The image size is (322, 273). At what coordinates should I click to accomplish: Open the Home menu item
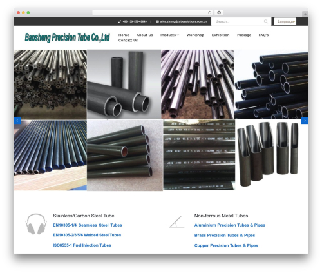pos(124,35)
